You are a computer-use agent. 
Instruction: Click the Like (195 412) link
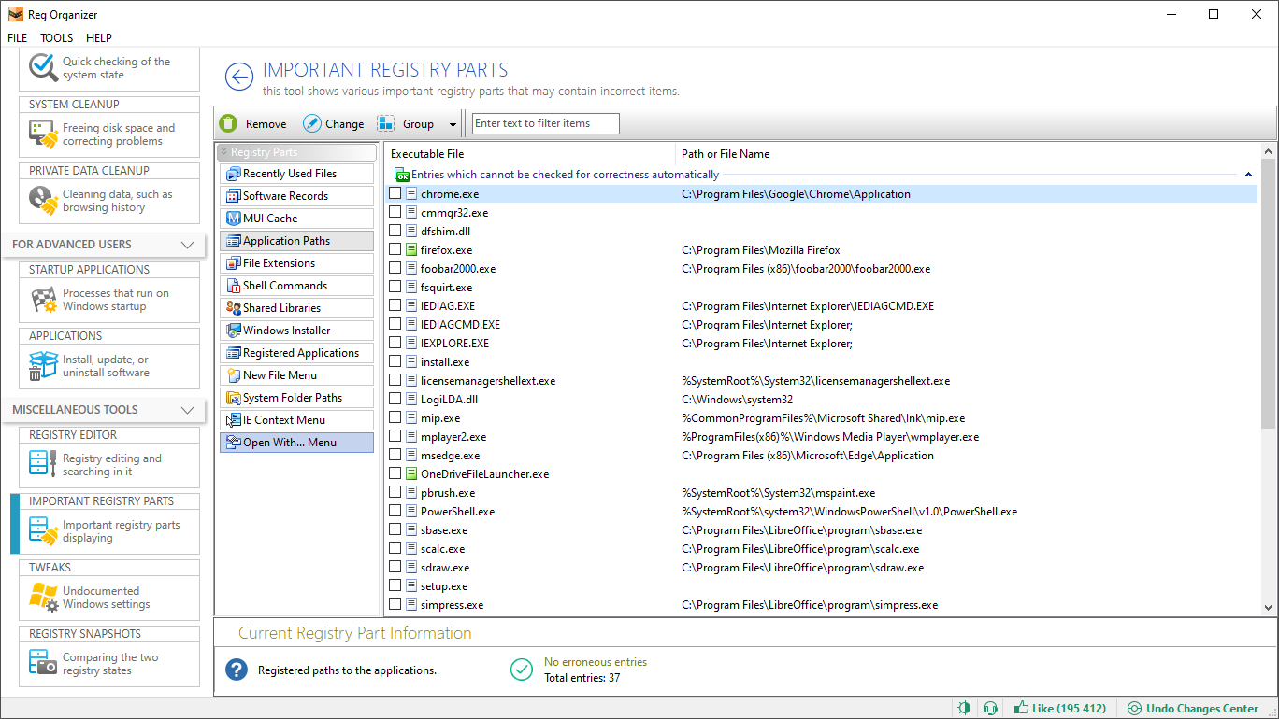(x=1061, y=709)
